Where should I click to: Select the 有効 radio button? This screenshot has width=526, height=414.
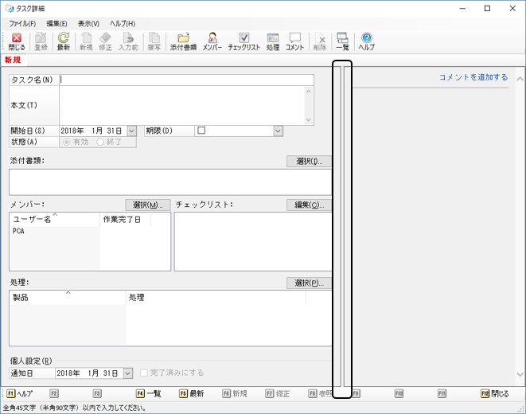[x=68, y=142]
